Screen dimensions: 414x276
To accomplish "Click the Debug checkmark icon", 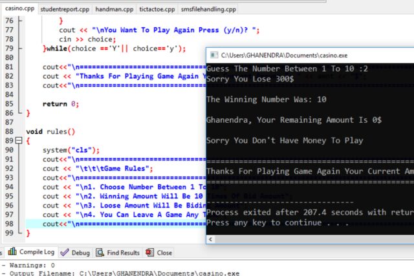I will coord(65,253).
